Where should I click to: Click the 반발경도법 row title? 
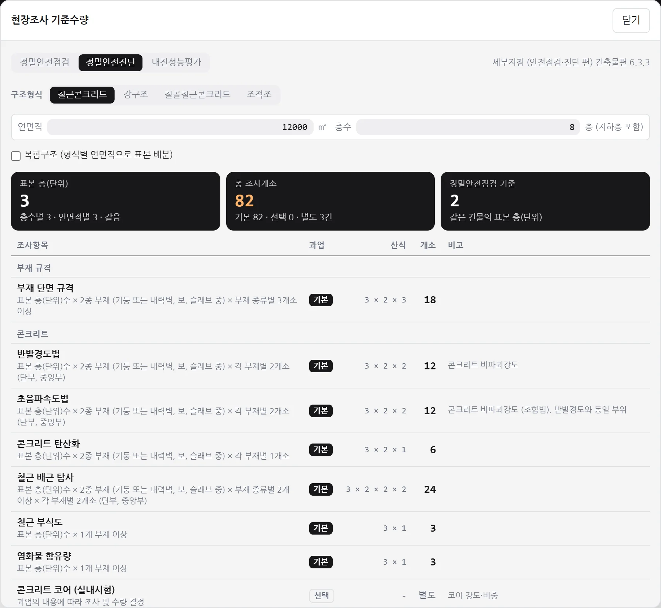click(x=38, y=354)
